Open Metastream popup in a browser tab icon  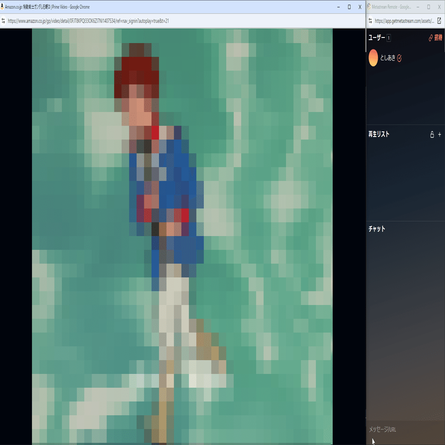(x=439, y=21)
